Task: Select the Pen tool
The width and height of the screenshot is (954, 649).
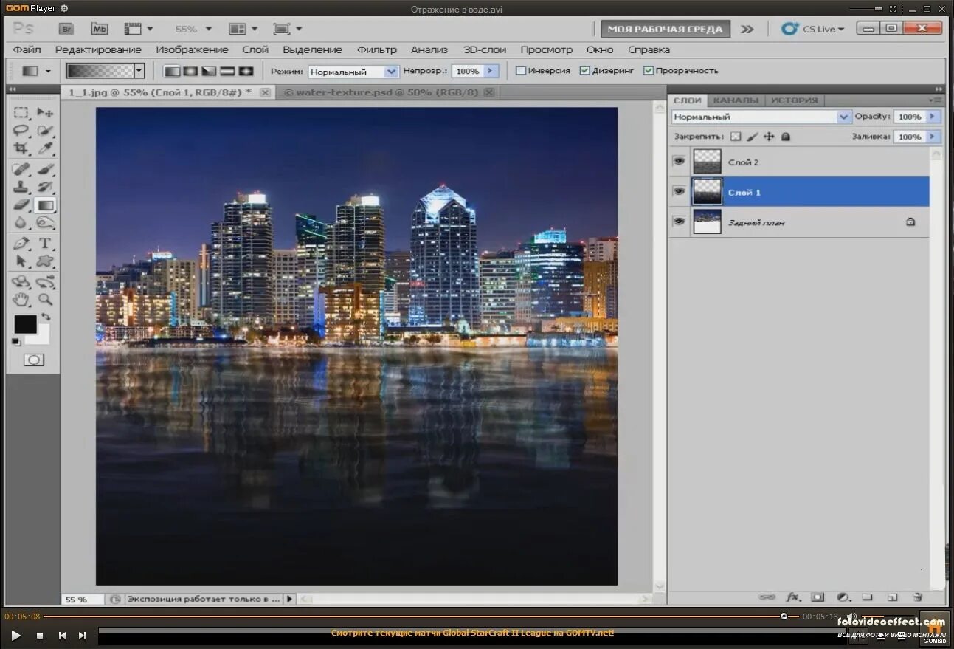Action: pos(21,243)
